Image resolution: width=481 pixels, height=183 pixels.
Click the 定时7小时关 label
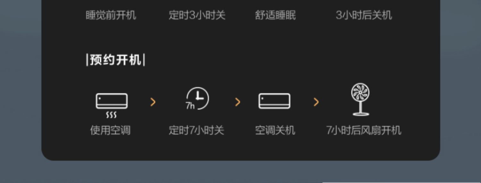196,130
